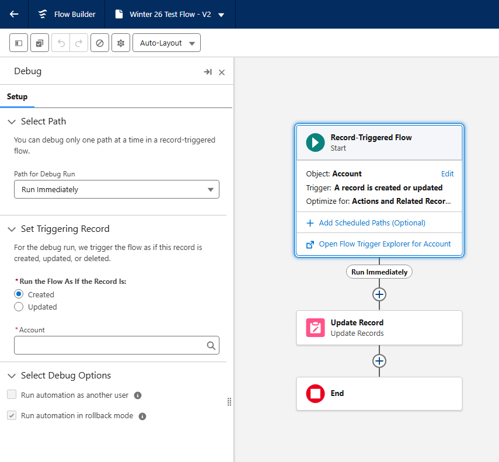Close the Debug panel
The image size is (499, 462).
click(222, 72)
